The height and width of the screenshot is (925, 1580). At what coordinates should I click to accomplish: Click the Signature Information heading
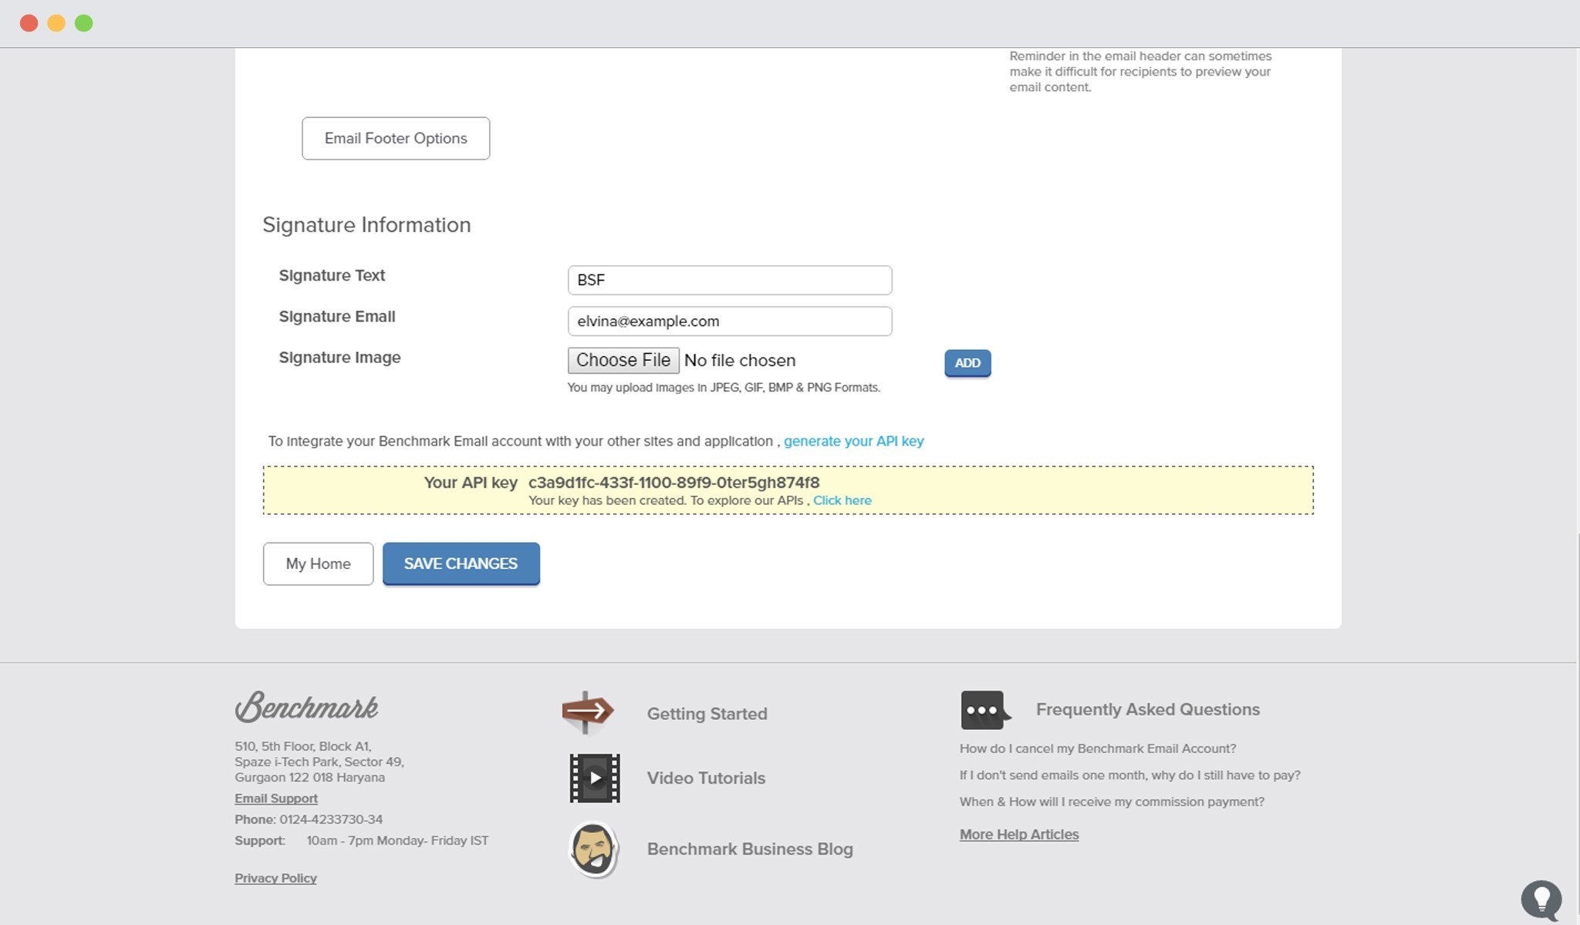(x=366, y=225)
